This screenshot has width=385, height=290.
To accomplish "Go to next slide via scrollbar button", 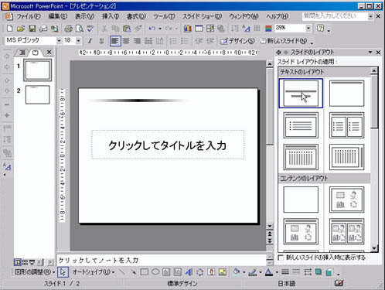I will 270,241.
